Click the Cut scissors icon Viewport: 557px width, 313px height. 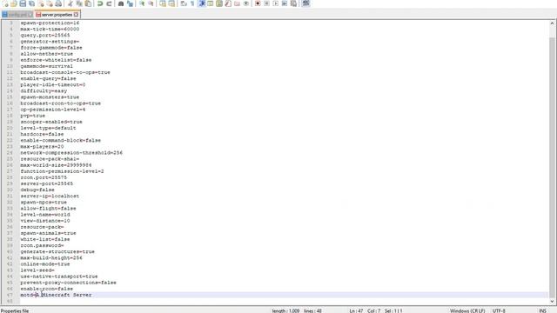(70, 3)
